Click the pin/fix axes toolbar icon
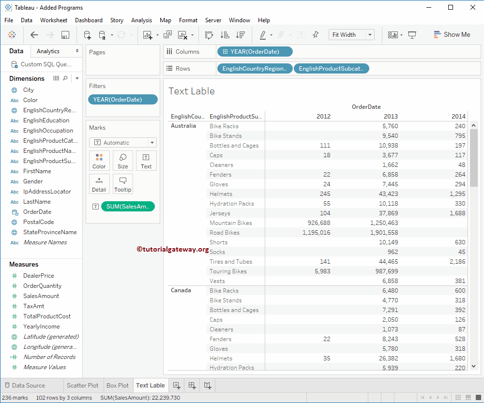Viewport: 484px width, 403px height. click(316, 35)
